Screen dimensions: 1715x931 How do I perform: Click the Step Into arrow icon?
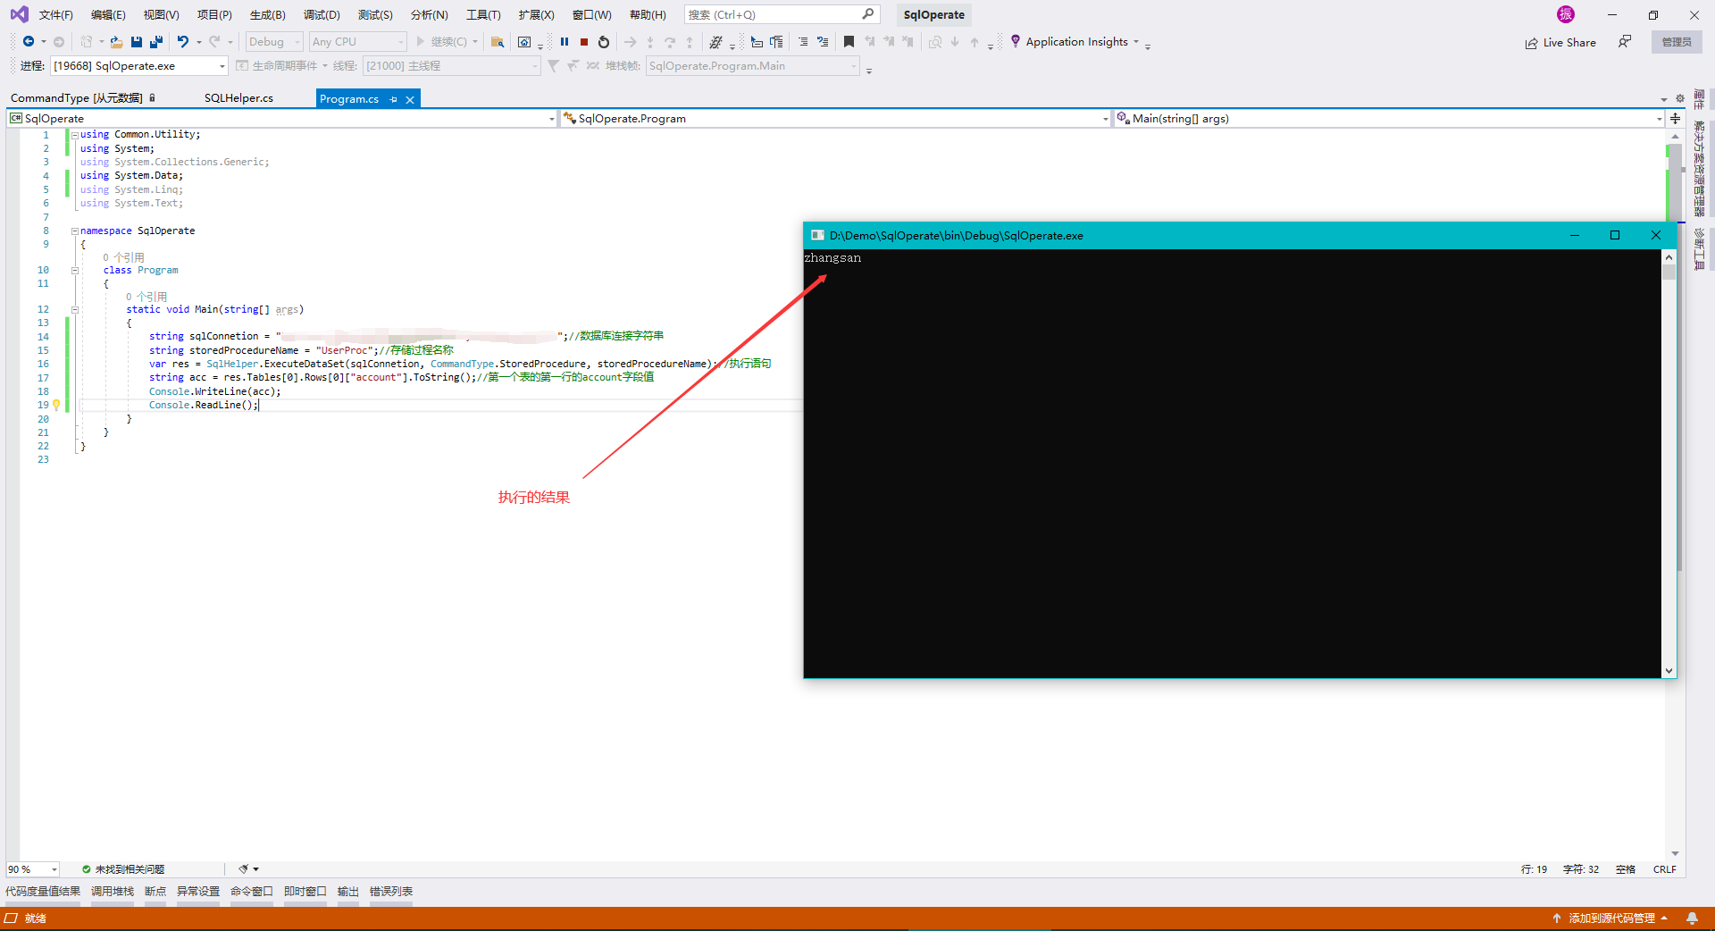coord(649,42)
